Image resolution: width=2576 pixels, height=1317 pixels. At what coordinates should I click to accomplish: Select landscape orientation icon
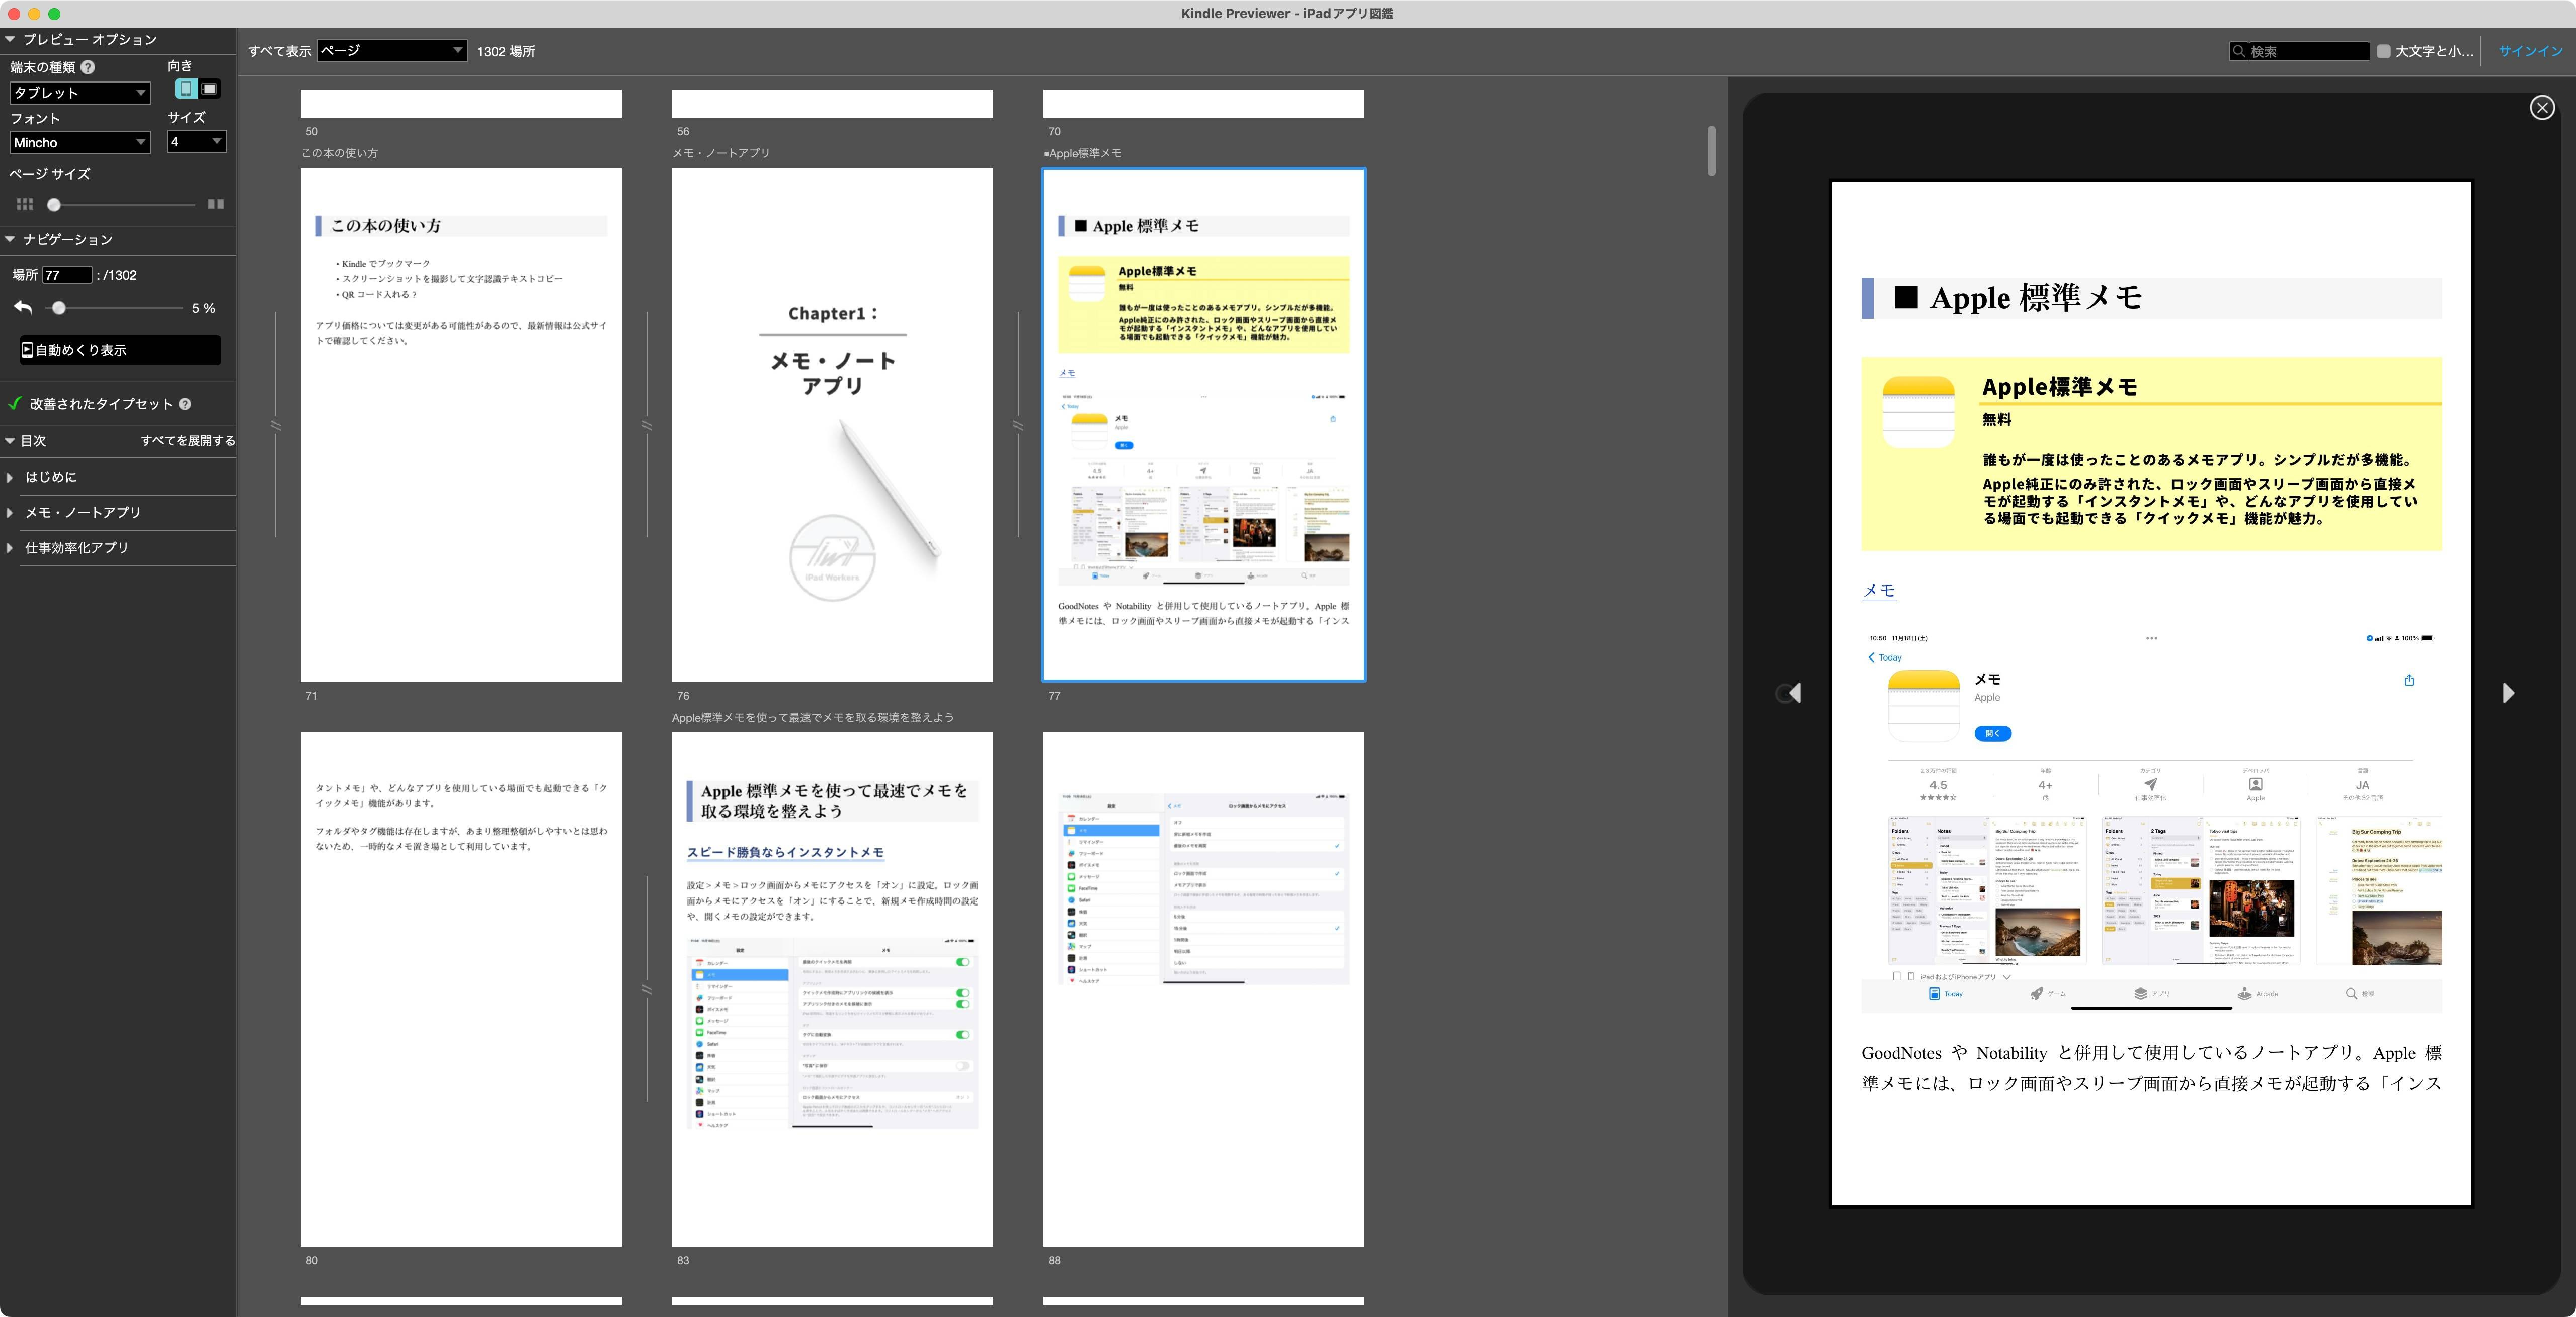(210, 89)
